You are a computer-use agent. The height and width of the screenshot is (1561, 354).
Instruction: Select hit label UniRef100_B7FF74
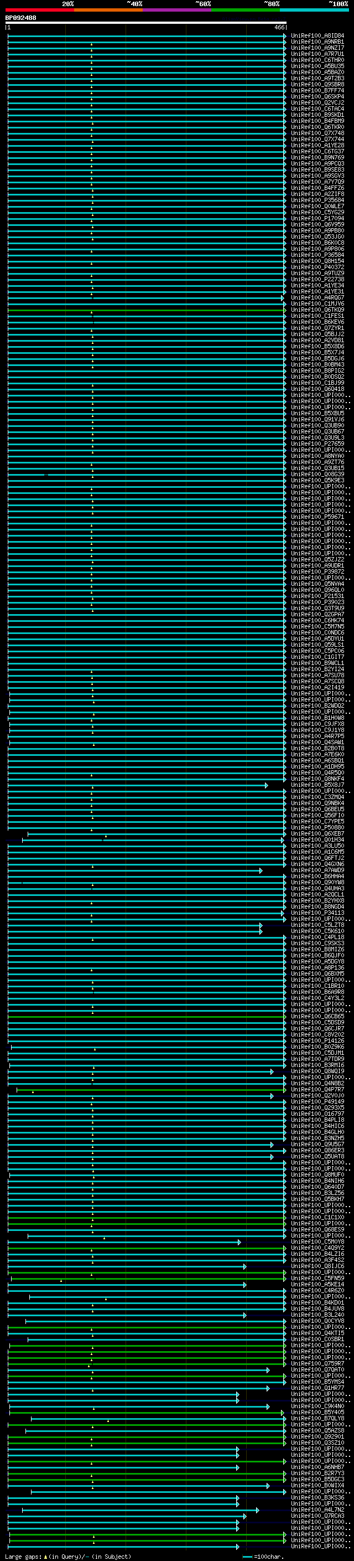coord(317,90)
